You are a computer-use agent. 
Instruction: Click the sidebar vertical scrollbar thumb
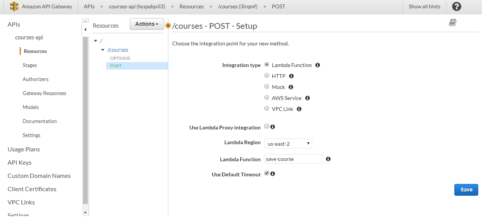[x=85, y=121]
